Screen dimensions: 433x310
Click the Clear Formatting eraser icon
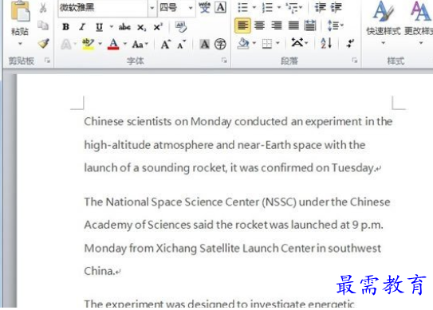[x=181, y=27]
